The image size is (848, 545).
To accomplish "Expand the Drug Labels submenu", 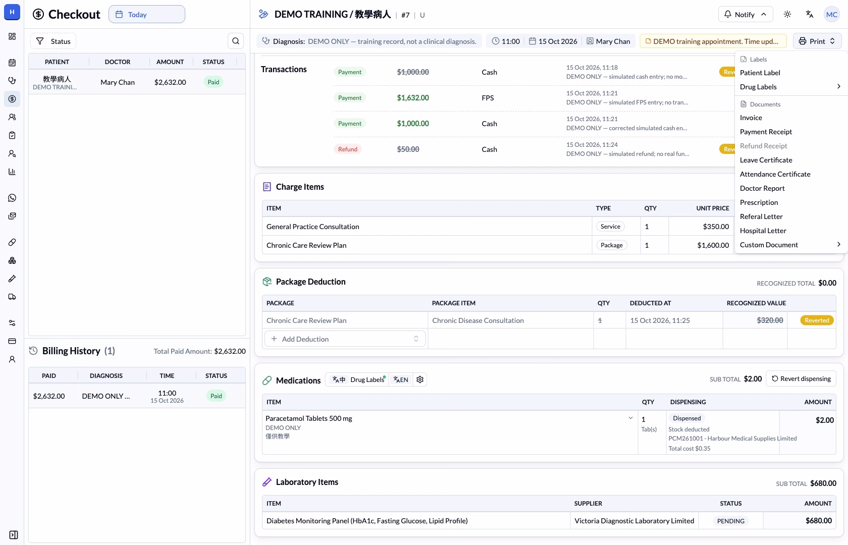I will pyautogui.click(x=790, y=87).
